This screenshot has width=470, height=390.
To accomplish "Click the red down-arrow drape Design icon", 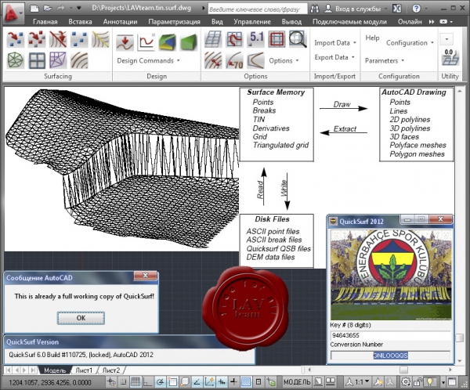I will [125, 42].
